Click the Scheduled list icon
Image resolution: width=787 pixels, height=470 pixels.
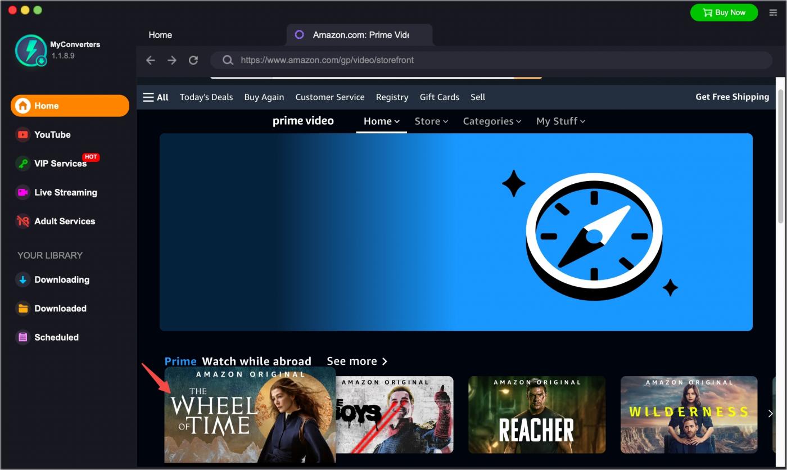(x=22, y=337)
